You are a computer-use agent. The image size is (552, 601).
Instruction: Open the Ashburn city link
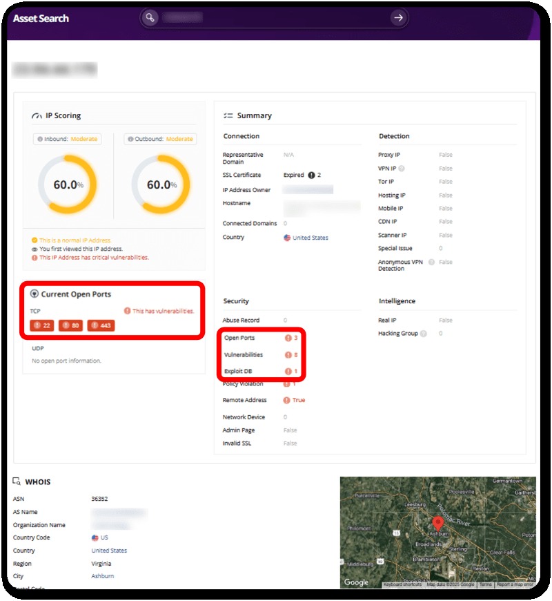(101, 576)
